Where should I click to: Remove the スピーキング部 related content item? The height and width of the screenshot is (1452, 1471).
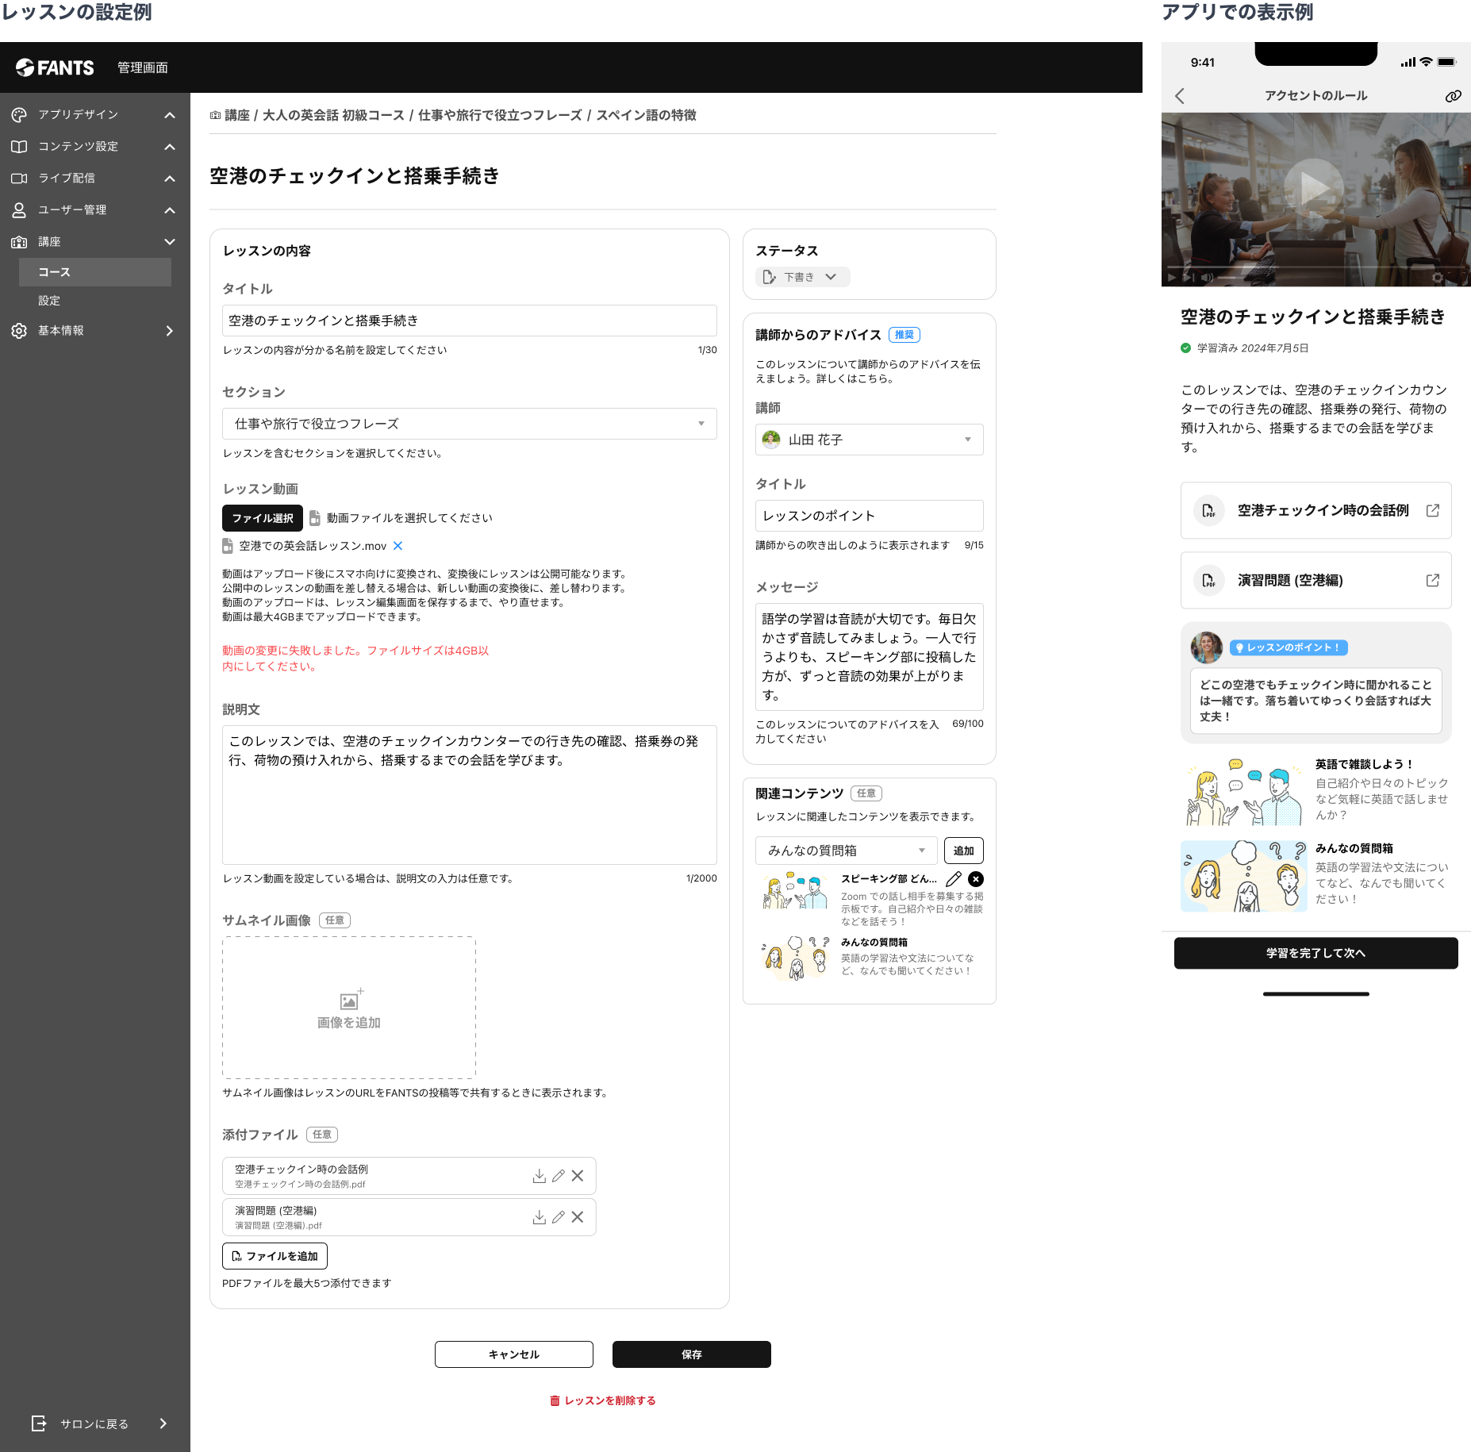click(x=976, y=879)
